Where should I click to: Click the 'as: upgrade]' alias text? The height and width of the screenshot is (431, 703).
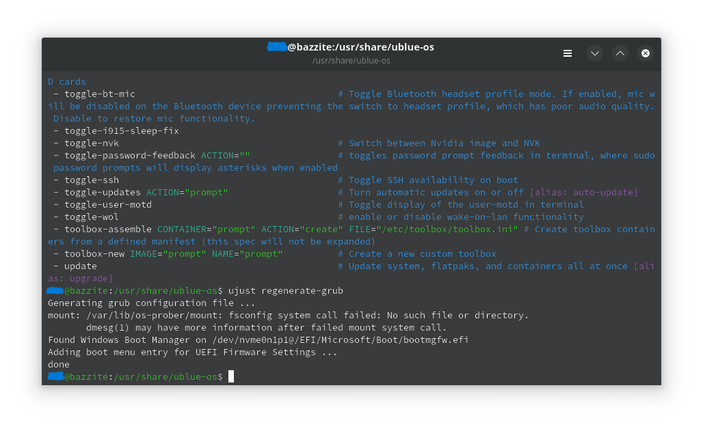point(80,279)
